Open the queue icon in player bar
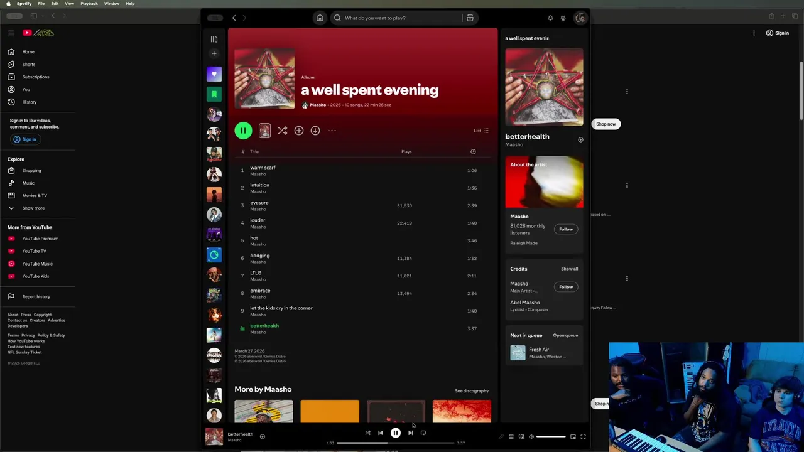Screen dimensions: 804x452 [x=511, y=436]
